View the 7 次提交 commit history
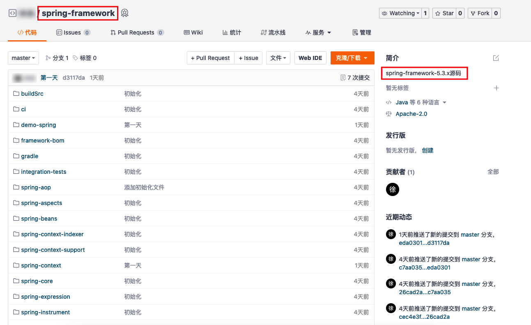Image resolution: width=531 pixels, height=325 pixels. [x=355, y=78]
